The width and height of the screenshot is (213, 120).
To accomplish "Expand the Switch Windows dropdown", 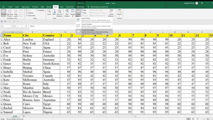I will 111,13.
